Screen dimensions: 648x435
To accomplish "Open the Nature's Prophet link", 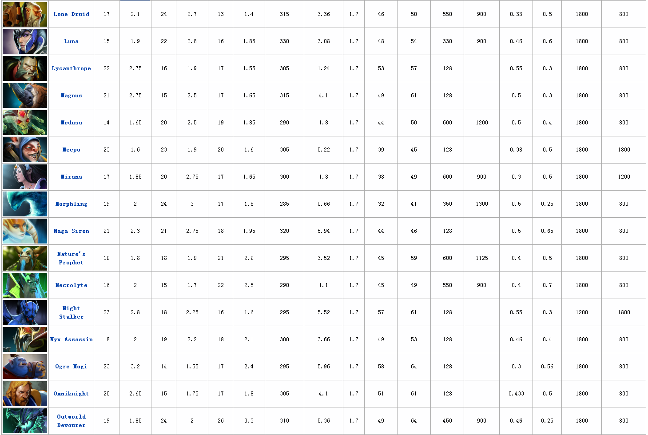I will click(71, 258).
